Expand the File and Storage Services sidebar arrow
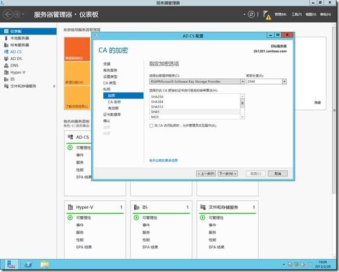Viewport: 339px width, 272px height. click(54, 86)
